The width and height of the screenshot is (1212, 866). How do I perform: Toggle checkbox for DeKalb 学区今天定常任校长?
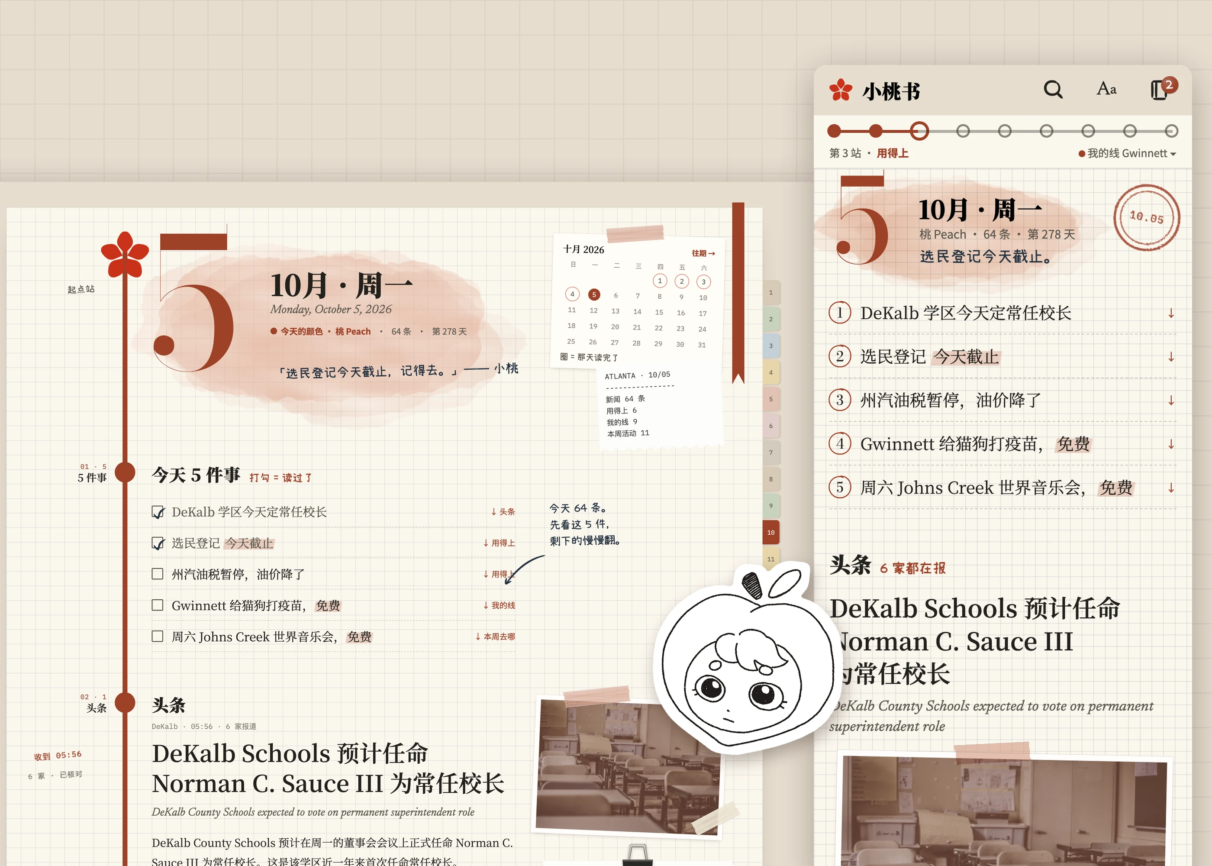pyautogui.click(x=158, y=512)
